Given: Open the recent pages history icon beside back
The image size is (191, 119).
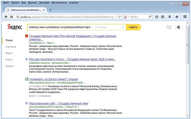Looking at the screenshot, I should (x=11, y=17).
